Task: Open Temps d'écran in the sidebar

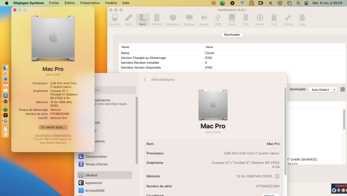Action: [104, 164]
